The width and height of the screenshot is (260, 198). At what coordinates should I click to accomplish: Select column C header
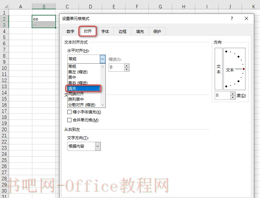67,7
